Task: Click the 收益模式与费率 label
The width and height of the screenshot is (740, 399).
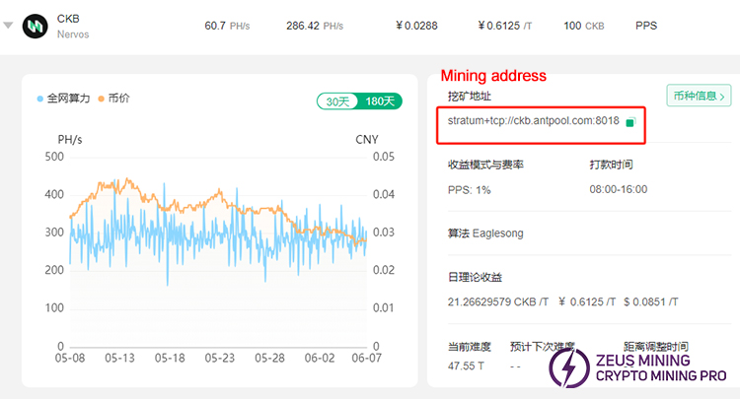Action: [x=485, y=165]
